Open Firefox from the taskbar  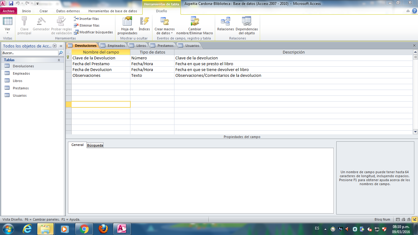[x=103, y=229]
